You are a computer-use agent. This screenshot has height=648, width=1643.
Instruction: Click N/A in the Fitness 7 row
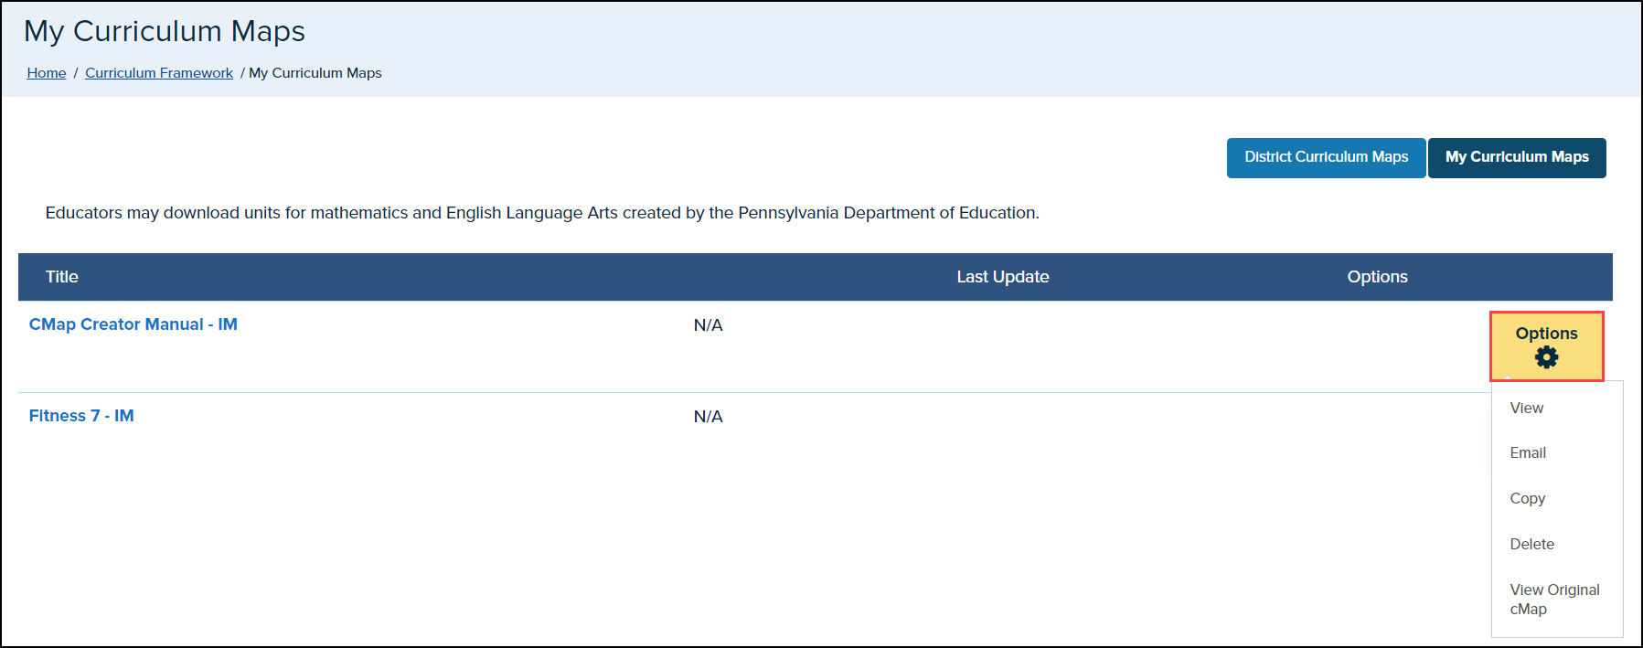pyautogui.click(x=708, y=417)
